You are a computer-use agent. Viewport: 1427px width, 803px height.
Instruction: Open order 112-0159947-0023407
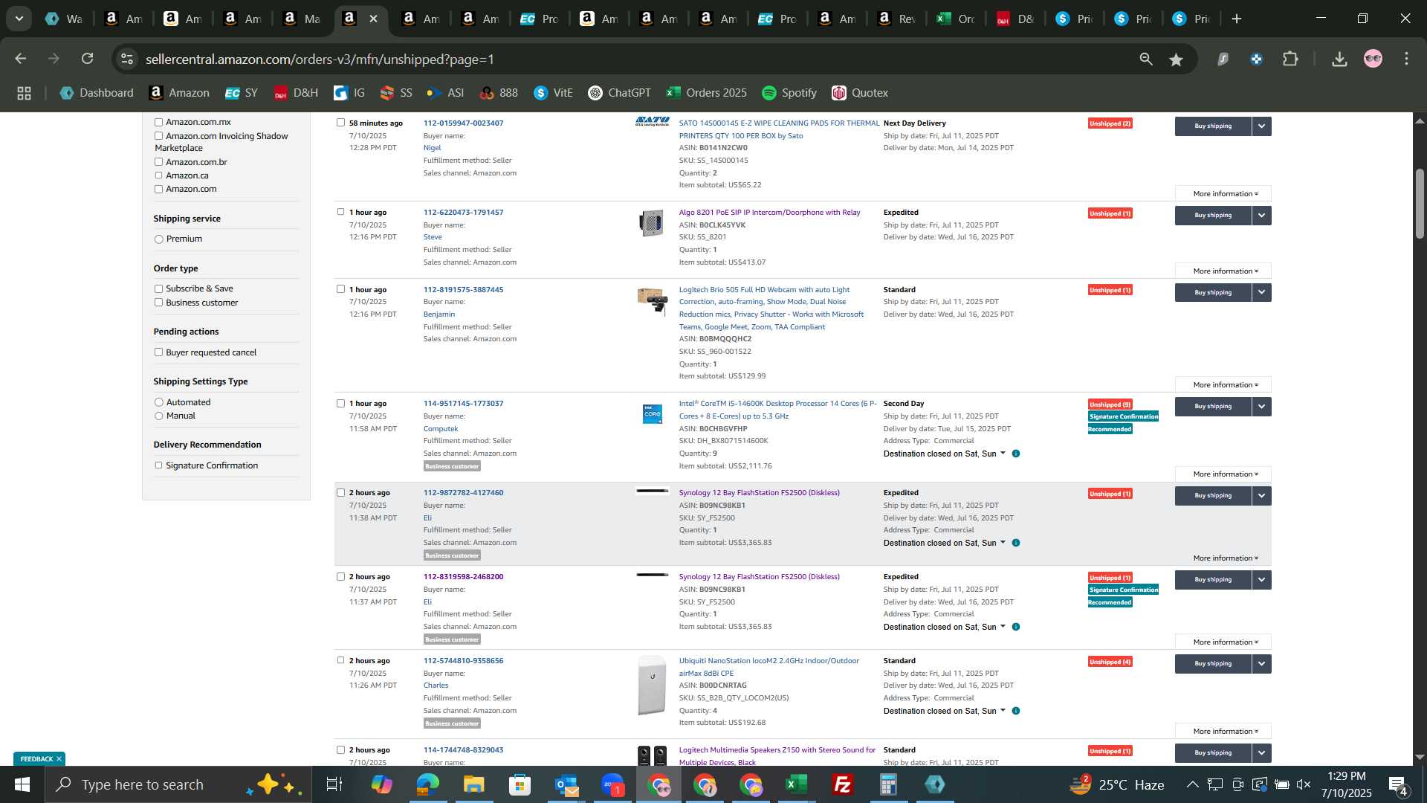point(463,123)
